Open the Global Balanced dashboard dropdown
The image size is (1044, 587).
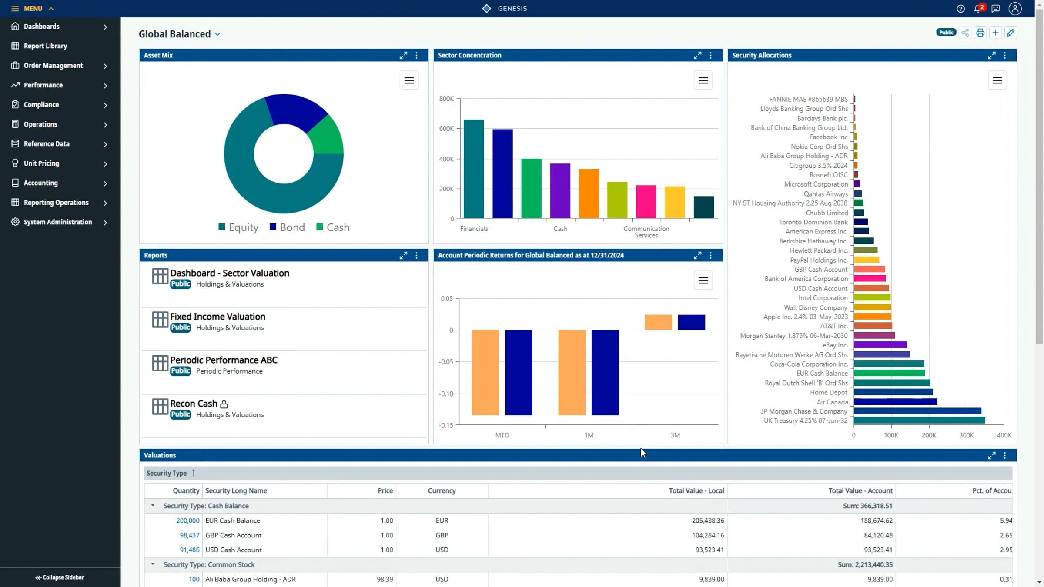218,34
